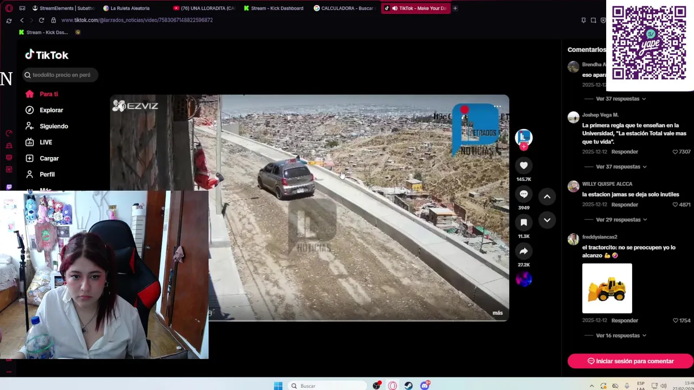694x390 pixels.
Task: Switch to UNA LLORADITA YouTube tab
Action: (x=204, y=8)
